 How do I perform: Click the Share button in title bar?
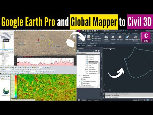pos(125,31)
